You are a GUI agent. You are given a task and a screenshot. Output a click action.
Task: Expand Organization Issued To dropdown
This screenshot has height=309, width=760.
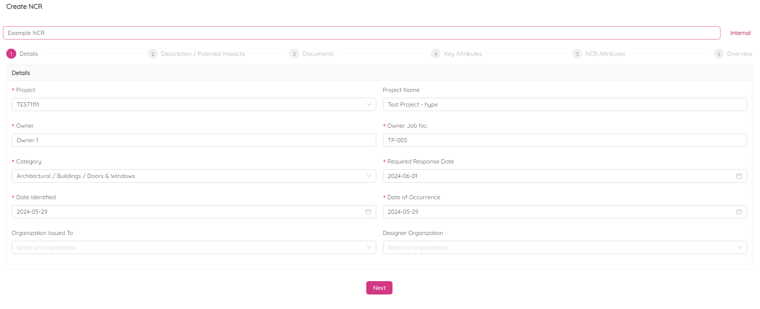point(194,247)
